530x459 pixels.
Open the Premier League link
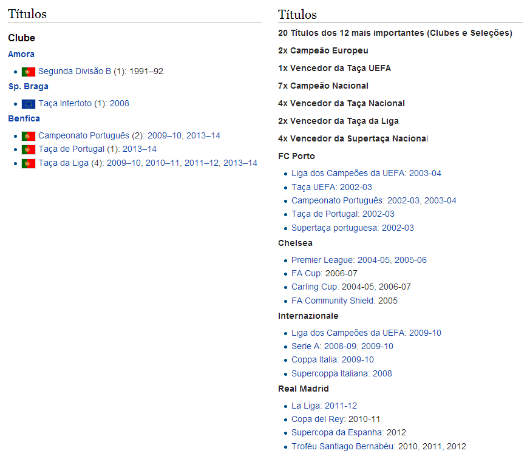(322, 260)
